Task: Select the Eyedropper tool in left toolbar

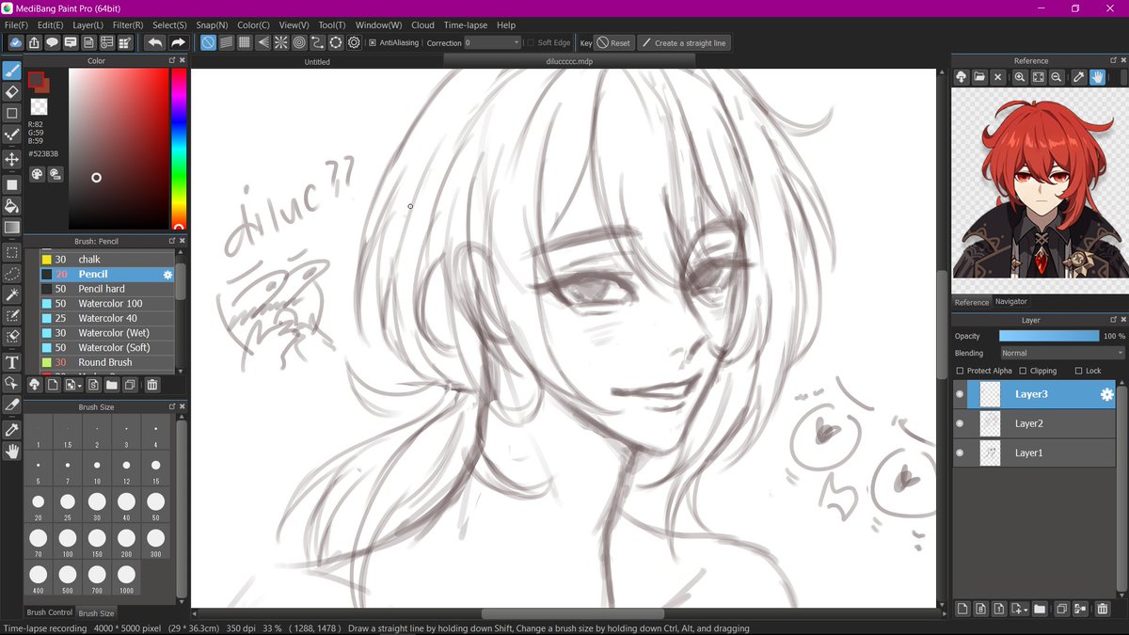Action: coord(11,430)
